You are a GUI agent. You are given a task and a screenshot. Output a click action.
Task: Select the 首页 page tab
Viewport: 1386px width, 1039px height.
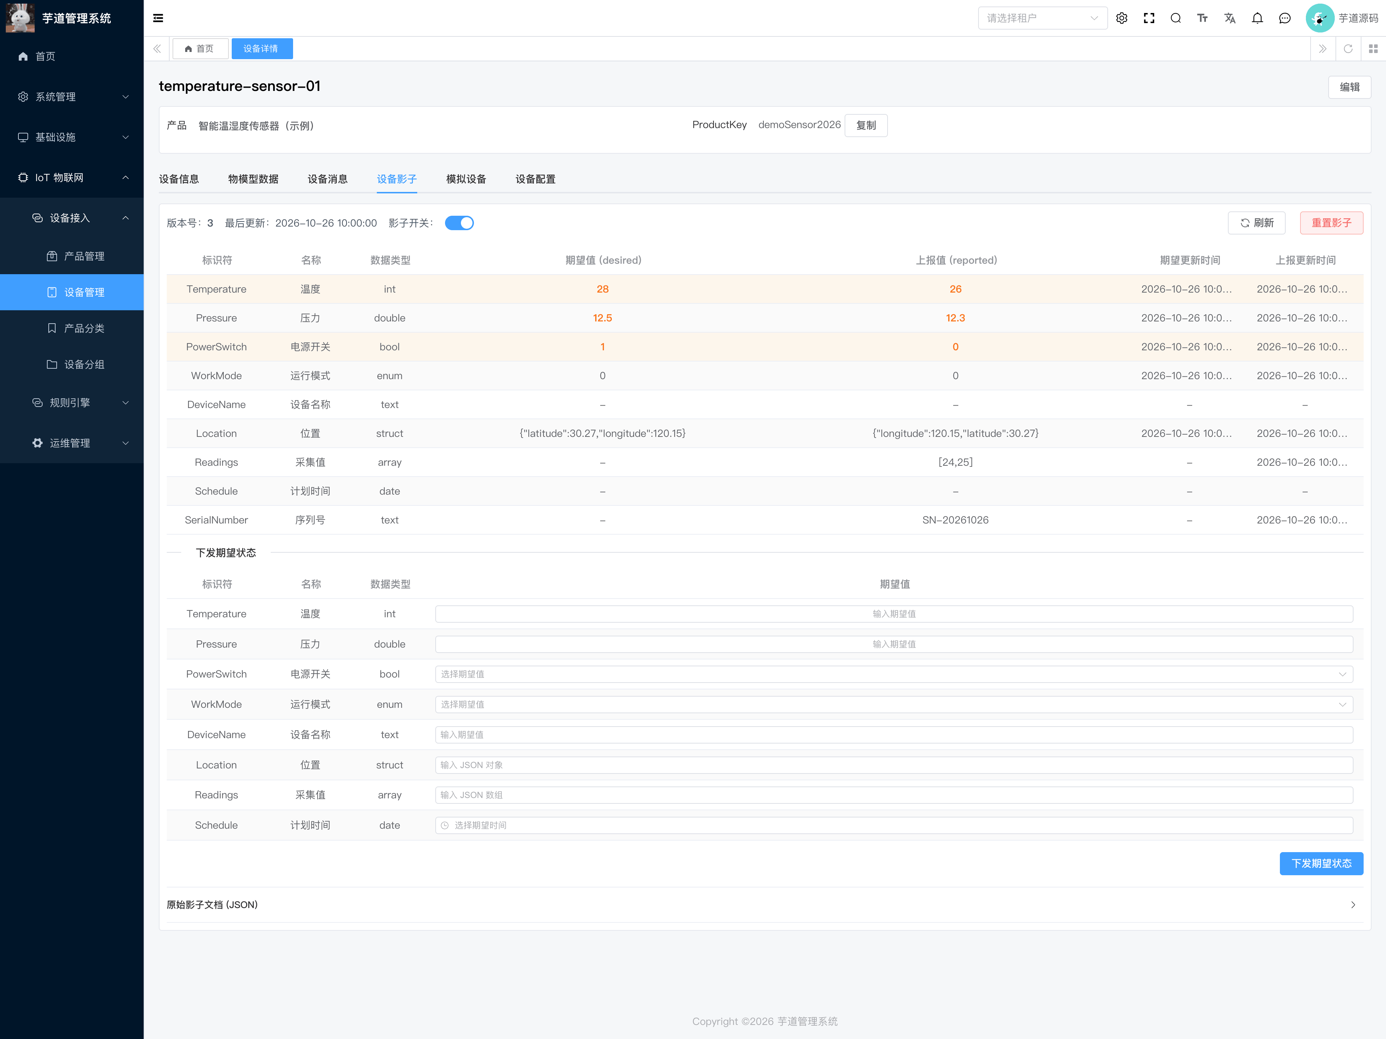(200, 49)
